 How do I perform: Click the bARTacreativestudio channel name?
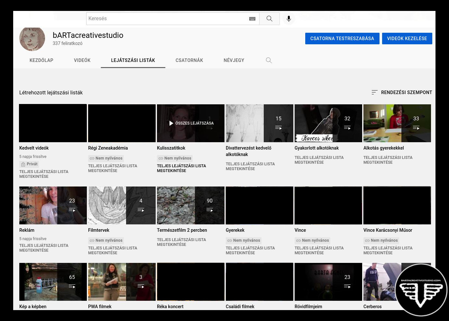click(x=88, y=35)
